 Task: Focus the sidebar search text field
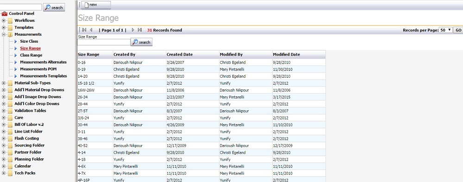tap(21, 7)
